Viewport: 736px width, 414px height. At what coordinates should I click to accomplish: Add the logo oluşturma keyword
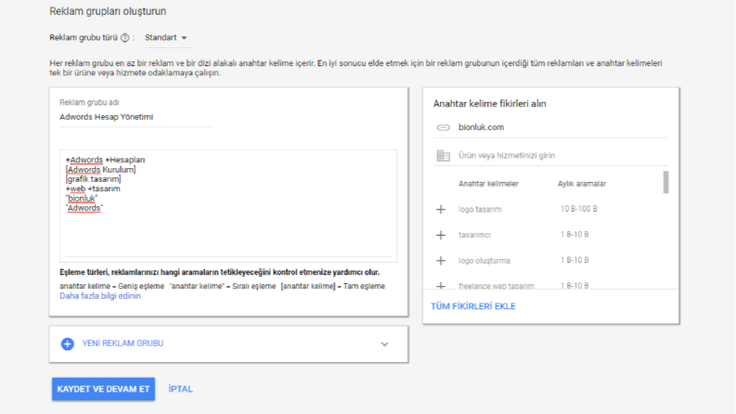pos(441,261)
